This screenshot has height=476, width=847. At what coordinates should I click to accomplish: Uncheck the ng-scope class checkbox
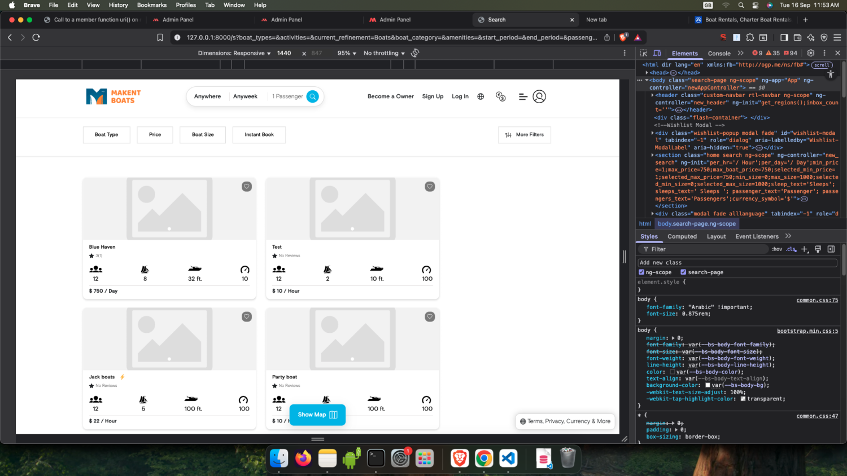pos(641,272)
